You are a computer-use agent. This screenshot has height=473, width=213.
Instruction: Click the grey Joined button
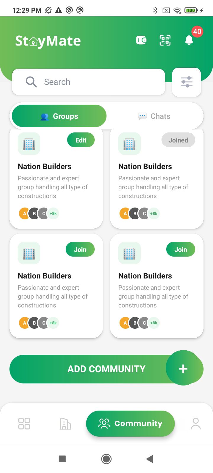point(178,140)
